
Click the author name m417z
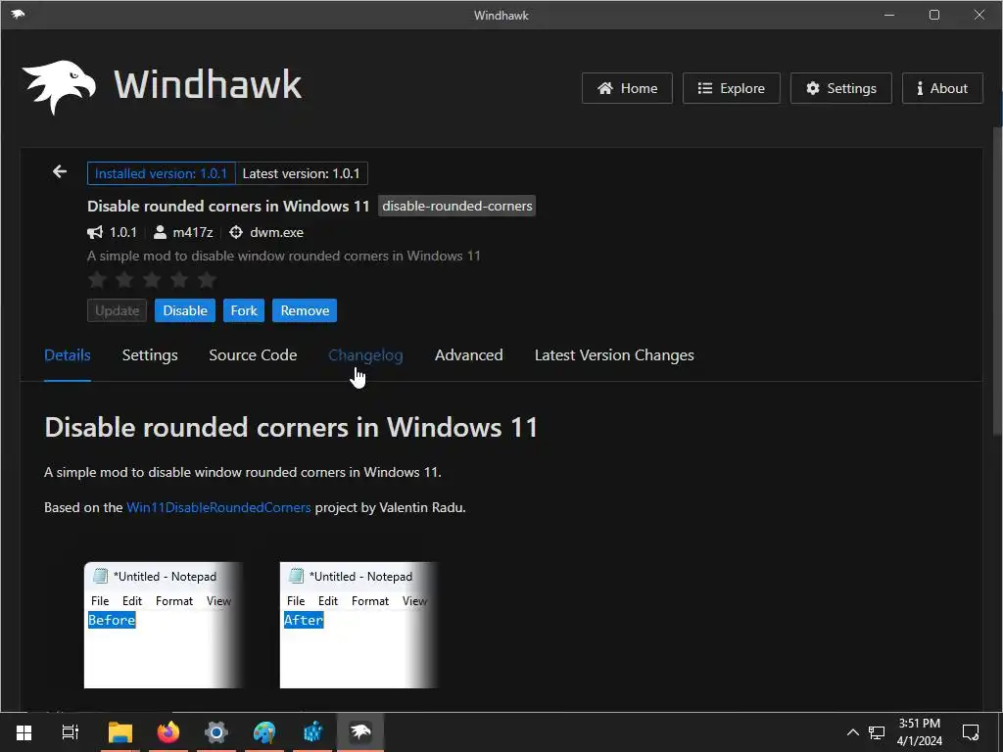[x=193, y=232]
